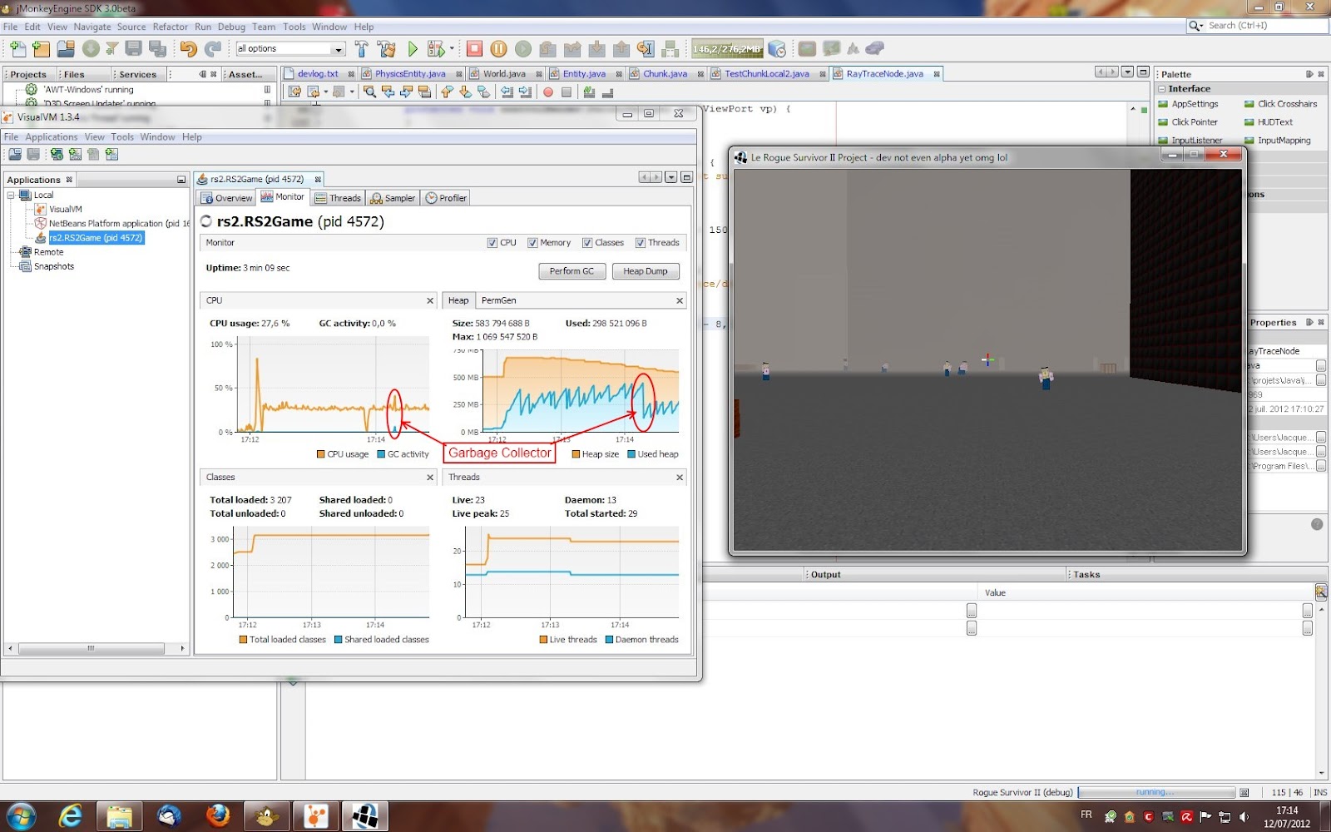Click the last icon in VisualVM toolbar
1331x832 pixels.
pyautogui.click(x=111, y=154)
